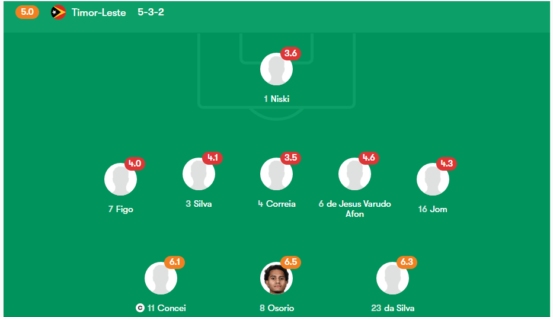The width and height of the screenshot is (553, 317).
Task: Click the team rating 5.0 badge
Action: (27, 12)
